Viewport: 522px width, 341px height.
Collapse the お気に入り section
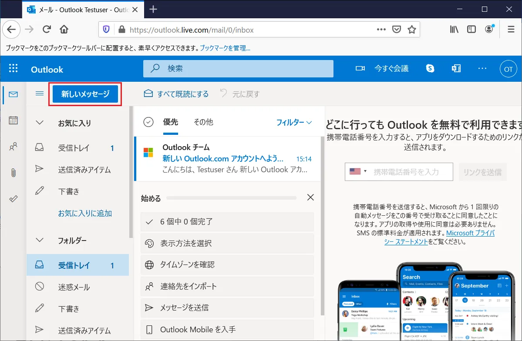coord(40,123)
